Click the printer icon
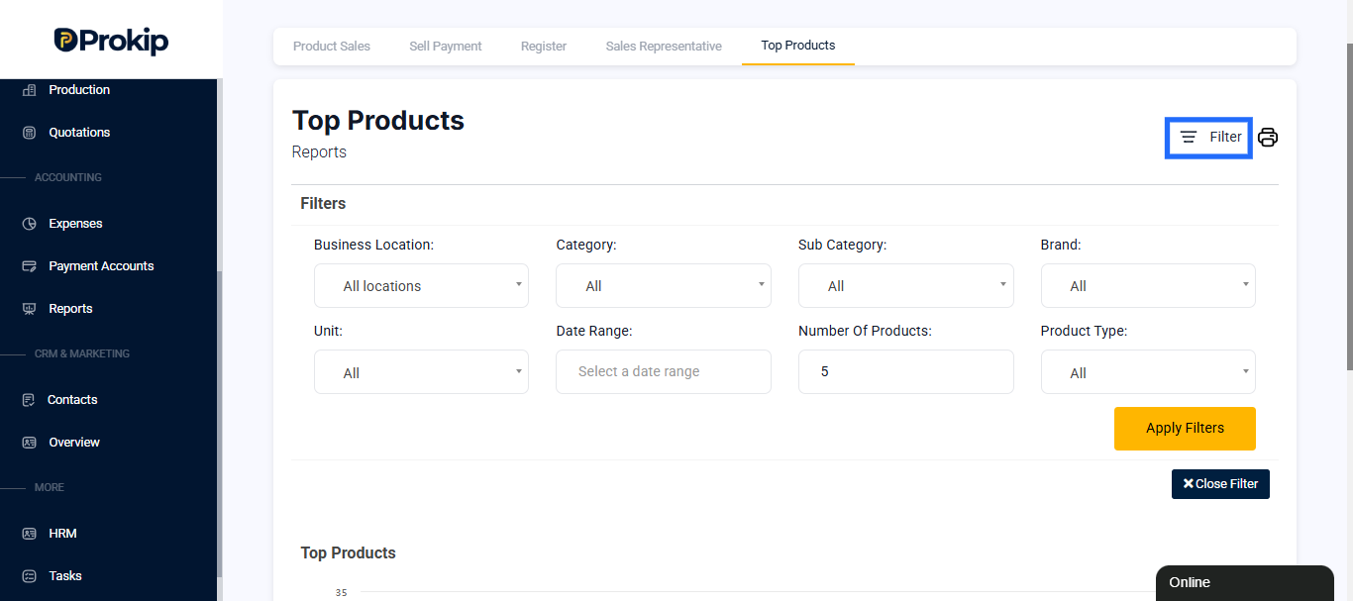 [x=1268, y=138]
